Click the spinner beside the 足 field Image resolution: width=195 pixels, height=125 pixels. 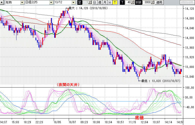(x=90, y=2)
